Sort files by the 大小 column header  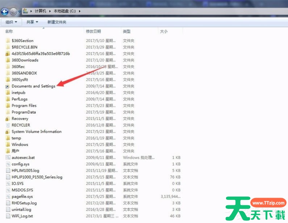click(x=164, y=31)
